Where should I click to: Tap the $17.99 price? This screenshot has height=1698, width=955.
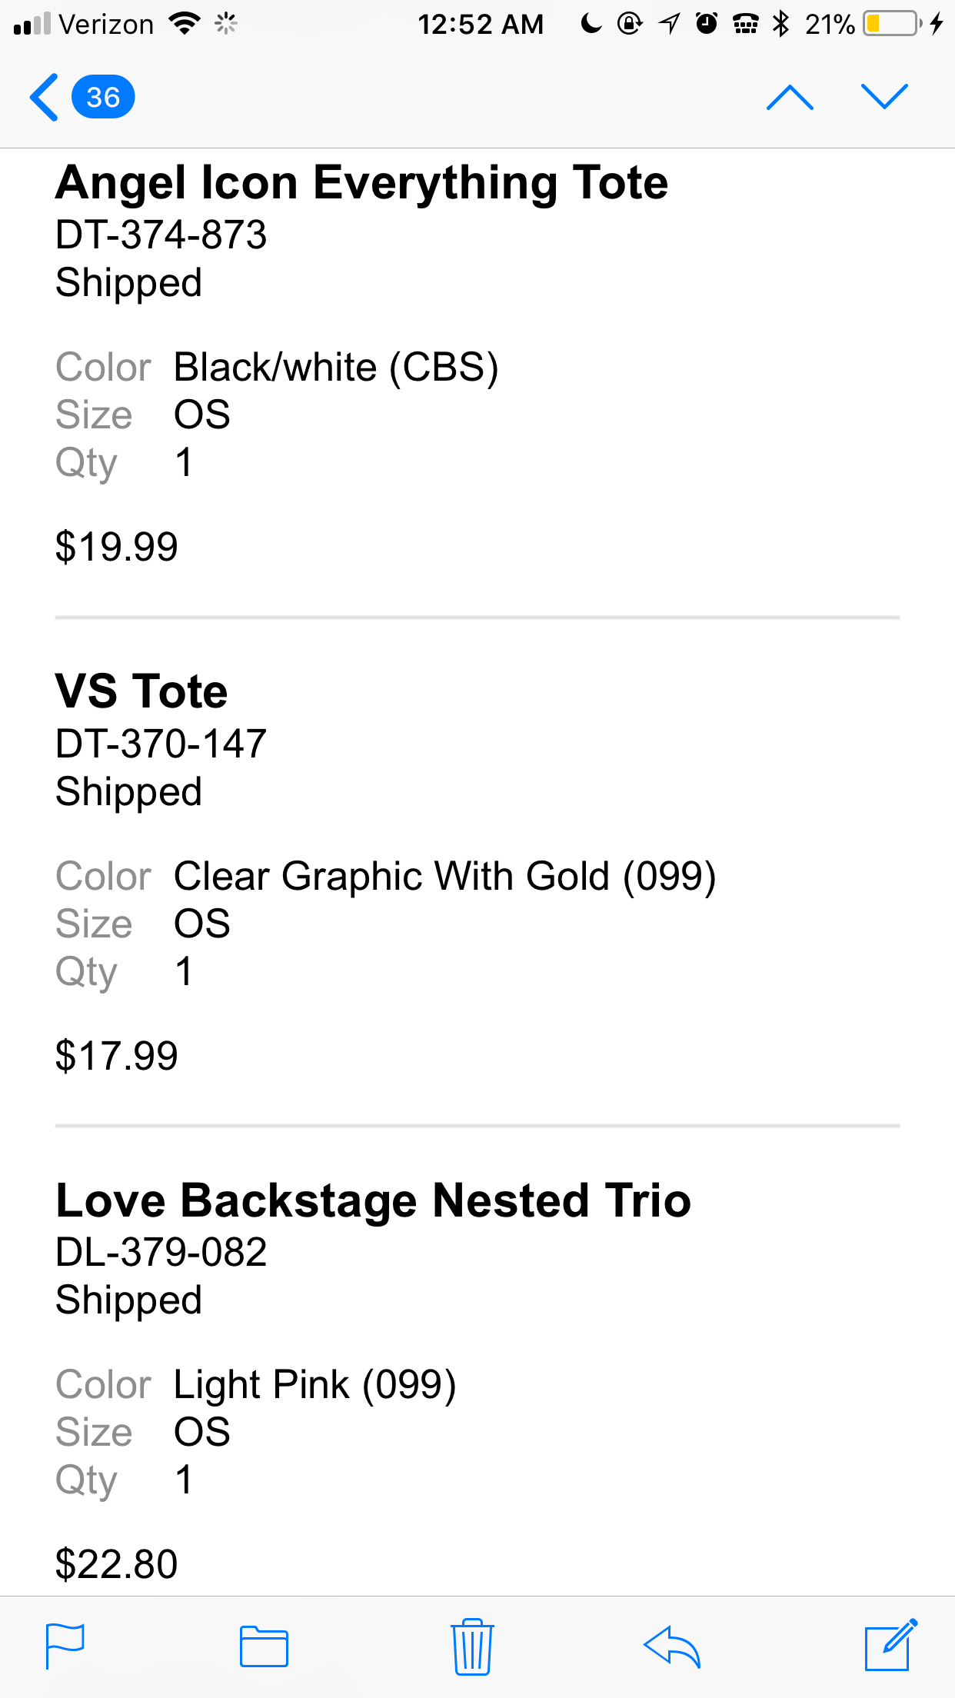(x=116, y=1056)
